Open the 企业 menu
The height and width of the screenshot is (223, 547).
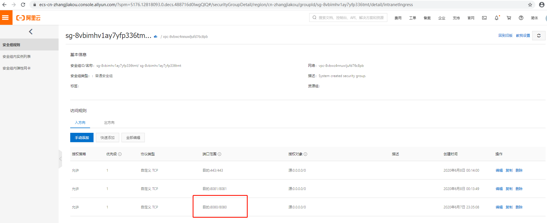click(442, 18)
